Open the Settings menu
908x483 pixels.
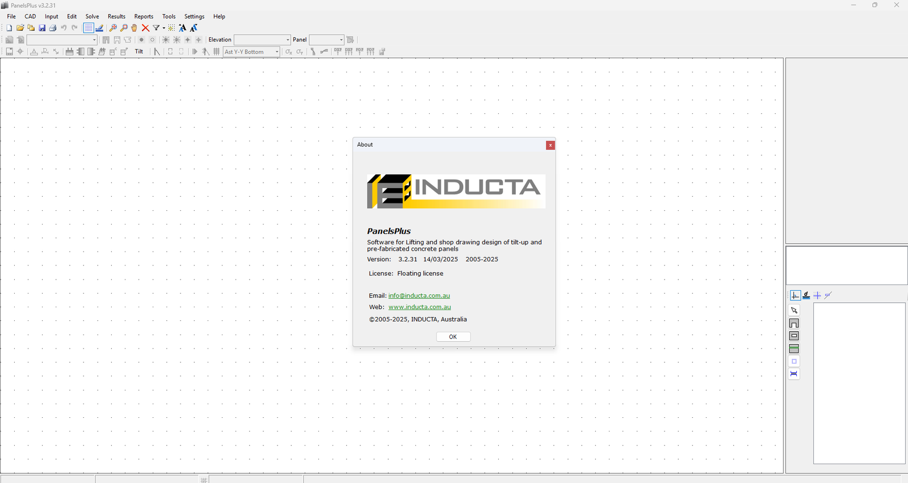pos(195,16)
